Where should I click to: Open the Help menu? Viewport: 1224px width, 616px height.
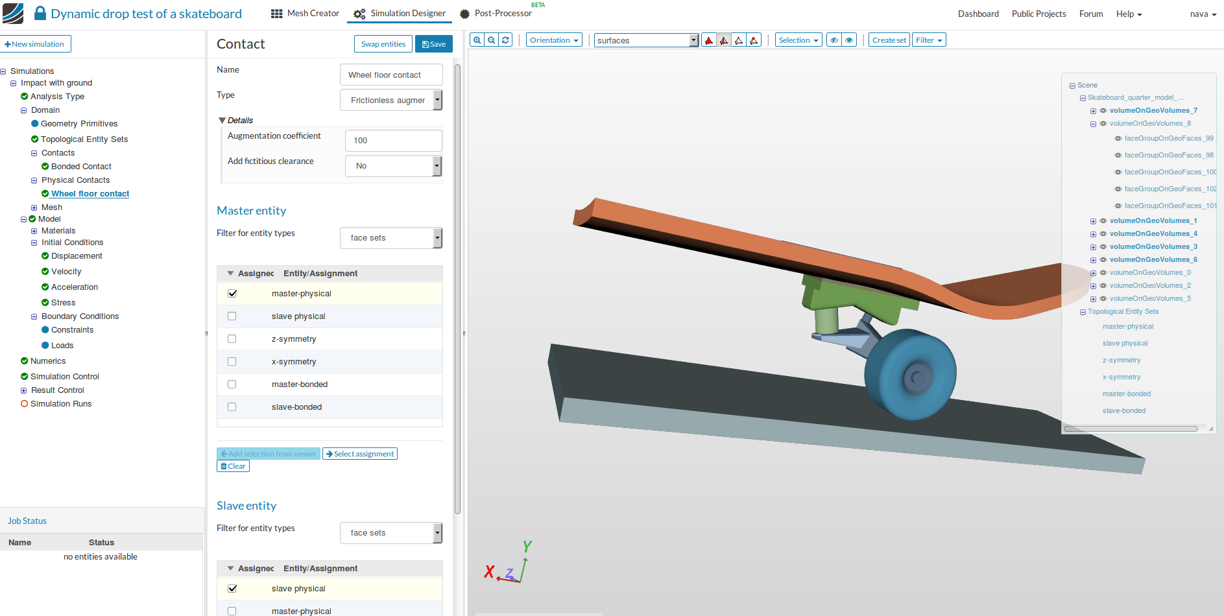click(1129, 14)
